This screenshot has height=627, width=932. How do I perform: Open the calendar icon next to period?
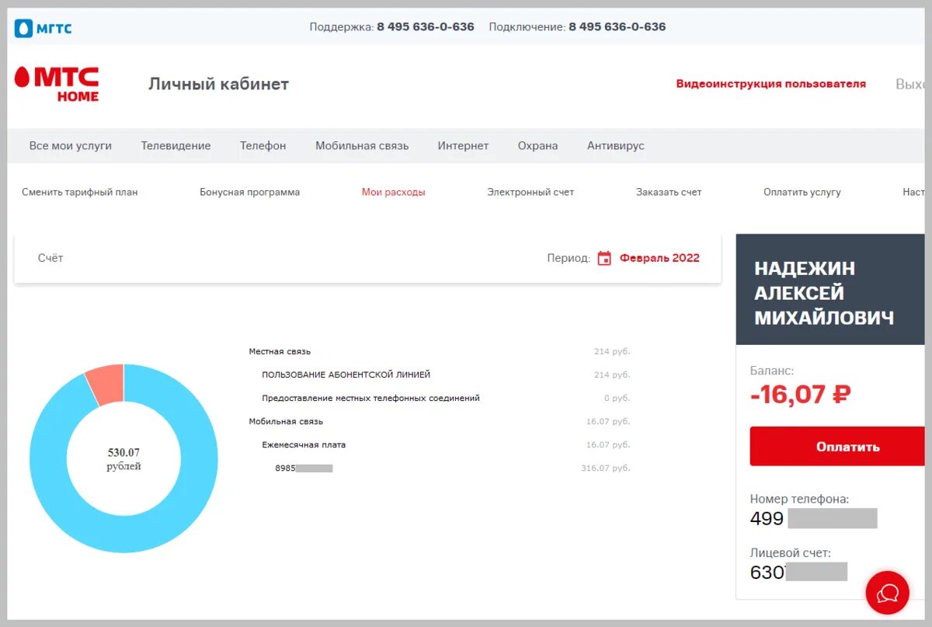pyautogui.click(x=604, y=258)
